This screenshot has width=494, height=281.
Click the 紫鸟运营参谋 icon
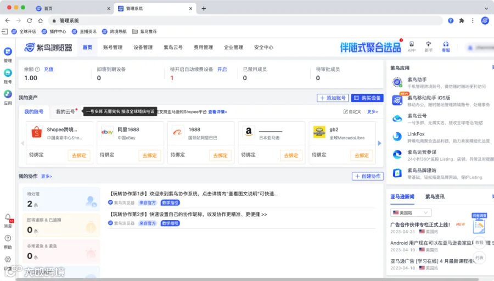coord(397,155)
